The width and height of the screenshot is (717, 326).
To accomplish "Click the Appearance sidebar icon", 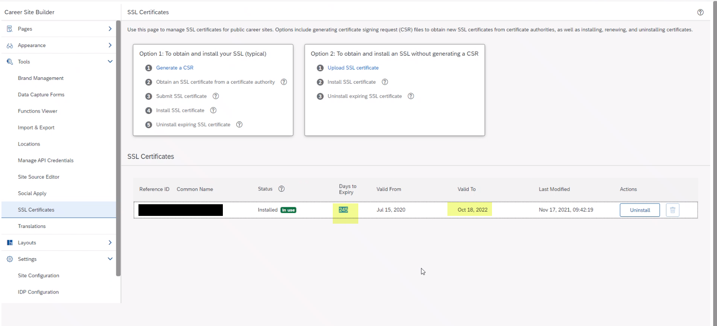I will (10, 45).
